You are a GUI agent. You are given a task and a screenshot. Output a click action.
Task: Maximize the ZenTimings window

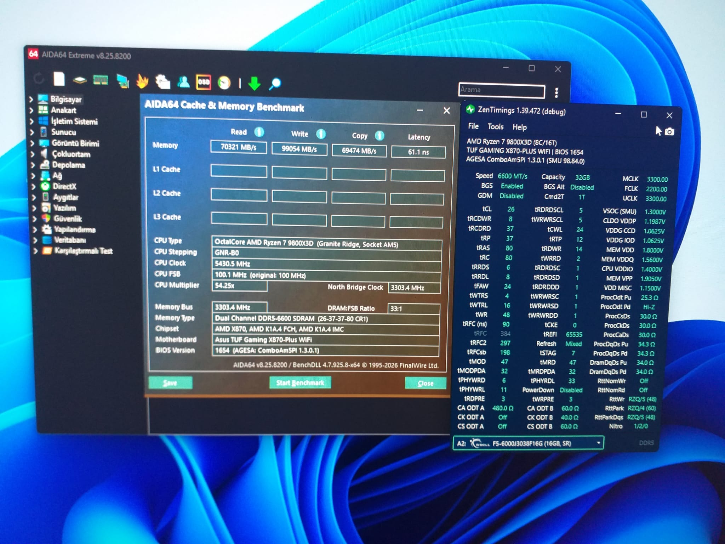tap(644, 114)
